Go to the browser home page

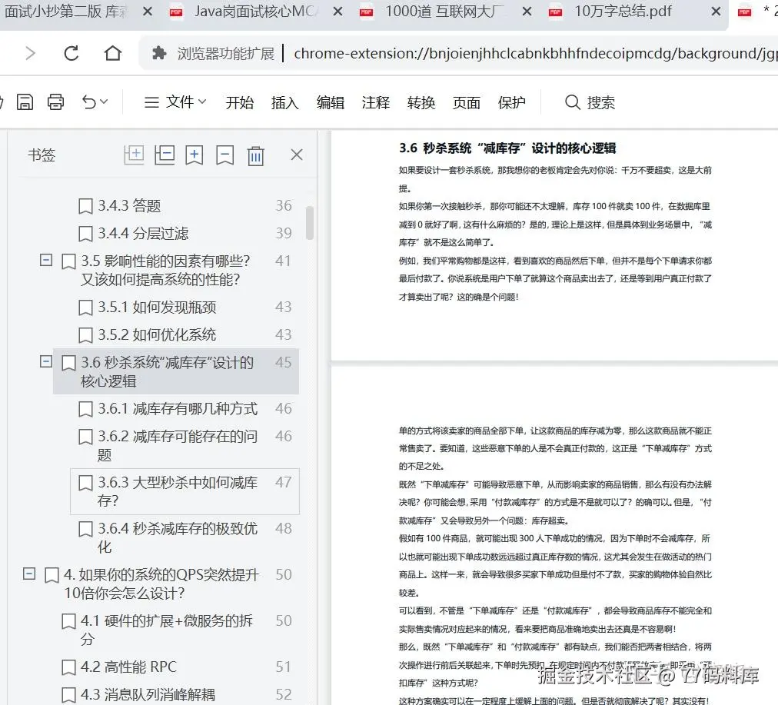pos(113,52)
